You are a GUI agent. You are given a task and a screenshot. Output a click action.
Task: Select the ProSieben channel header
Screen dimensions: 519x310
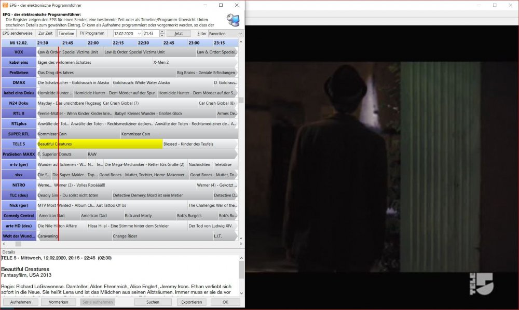(19, 73)
